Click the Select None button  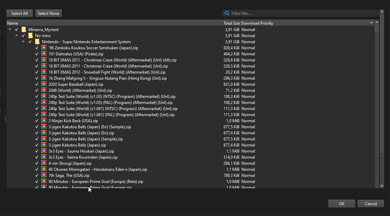pyautogui.click(x=49, y=13)
